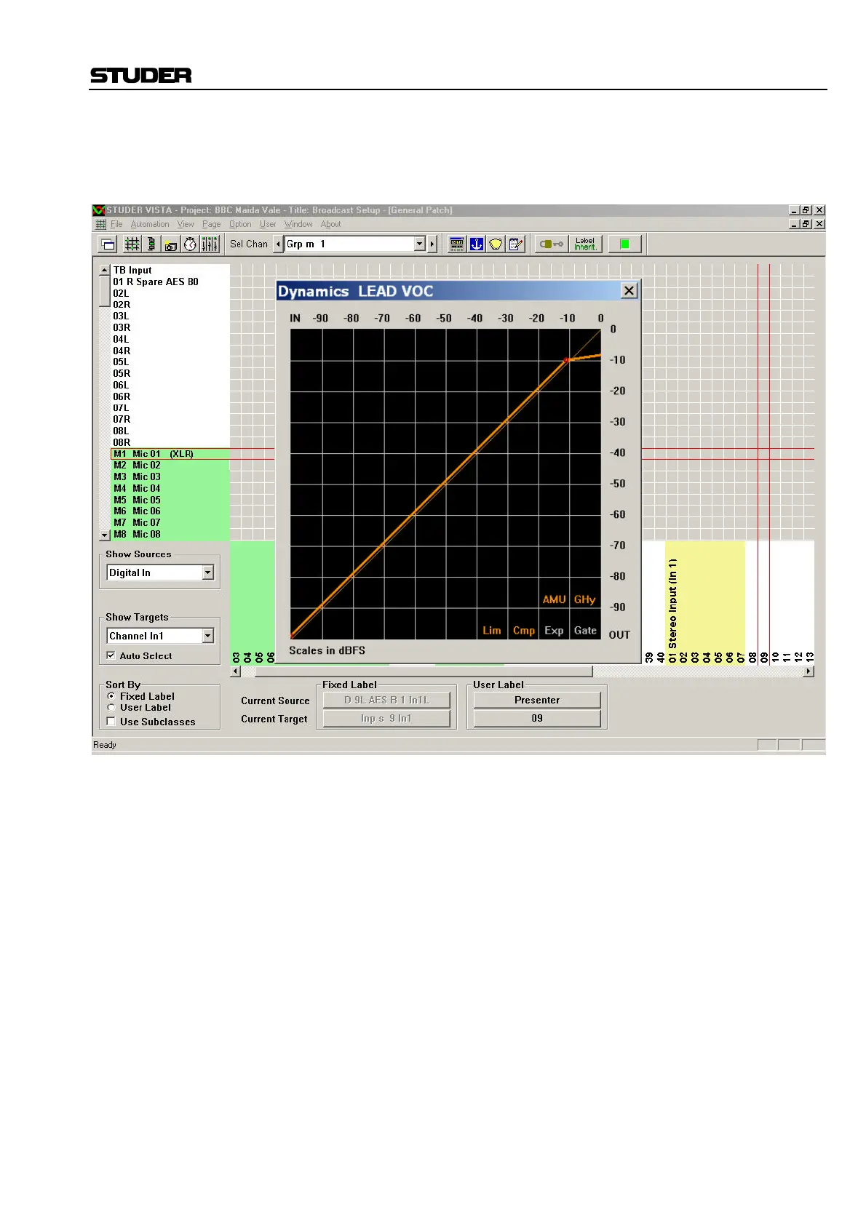Select the 01 R Spare AES B0 source
866x1225 pixels.
170,282
